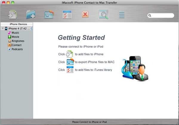Viewport: 179px width, 125px height.
Task: Click the list view toolbar icon
Action: (x=122, y=15)
